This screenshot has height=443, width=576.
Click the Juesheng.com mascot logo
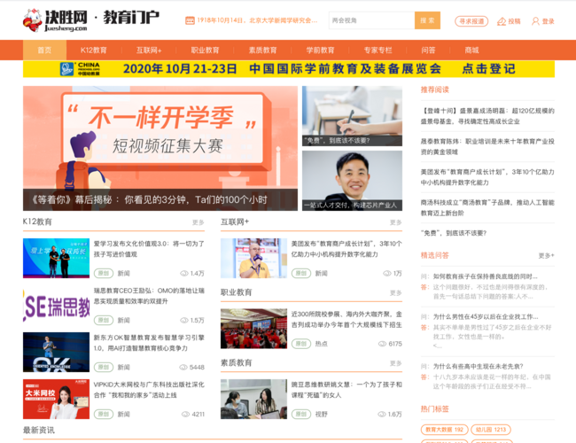32,20
